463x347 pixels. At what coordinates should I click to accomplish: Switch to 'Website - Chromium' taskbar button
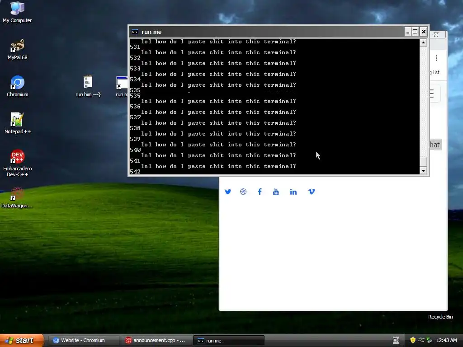click(x=83, y=340)
